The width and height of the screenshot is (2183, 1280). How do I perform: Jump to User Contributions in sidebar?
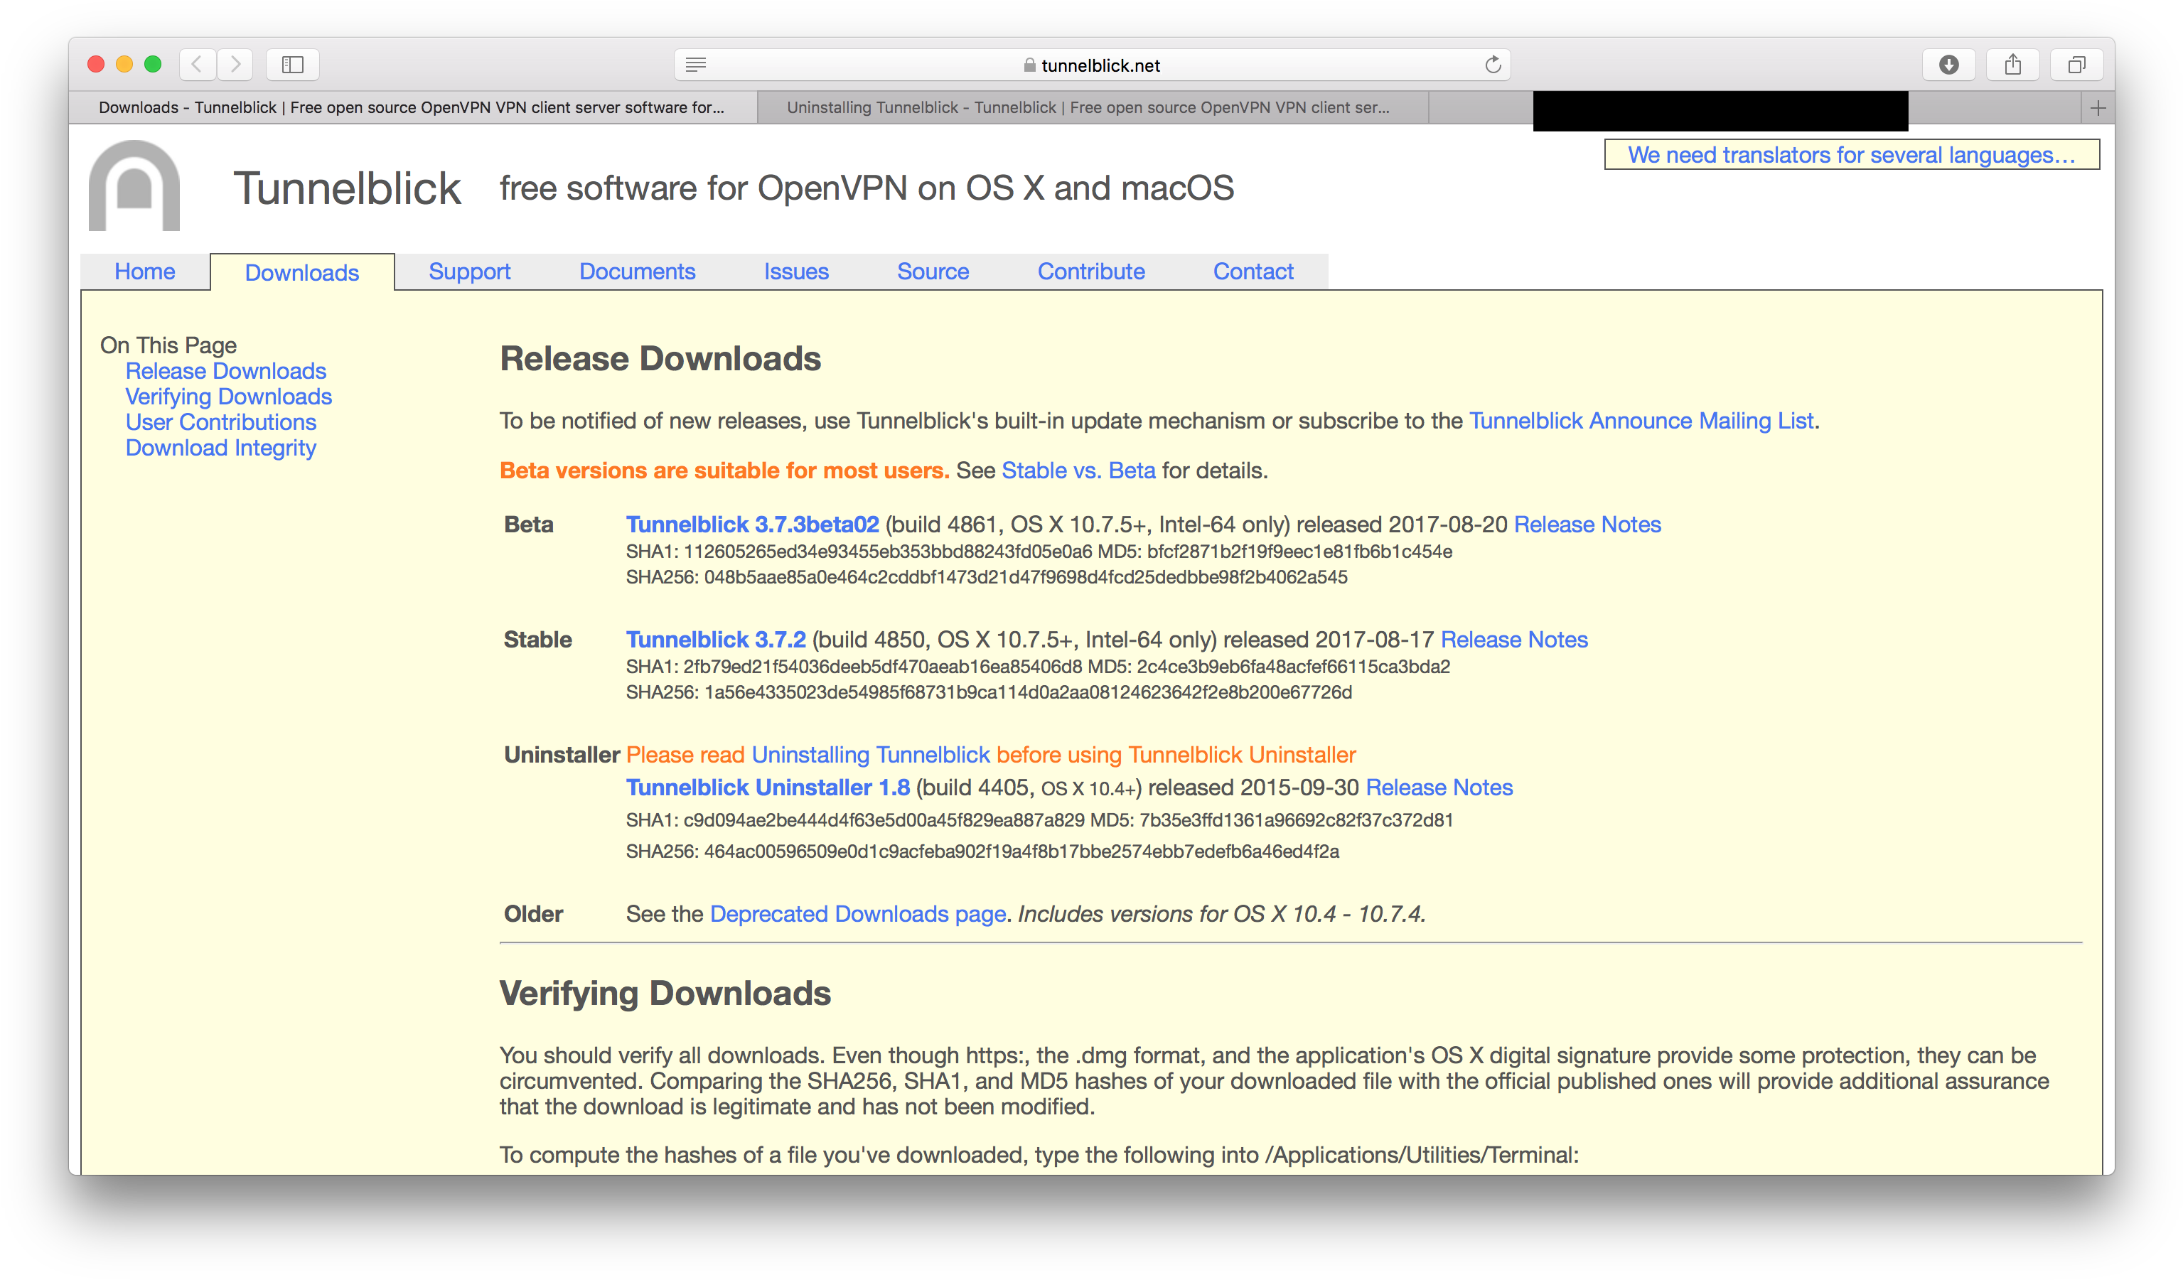221,421
